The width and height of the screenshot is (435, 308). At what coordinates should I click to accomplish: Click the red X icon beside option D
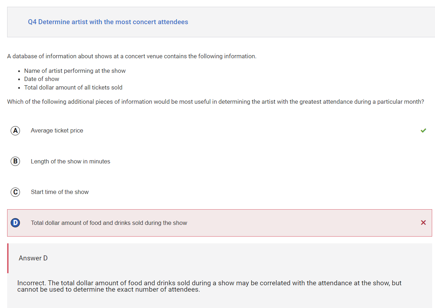pos(423,223)
